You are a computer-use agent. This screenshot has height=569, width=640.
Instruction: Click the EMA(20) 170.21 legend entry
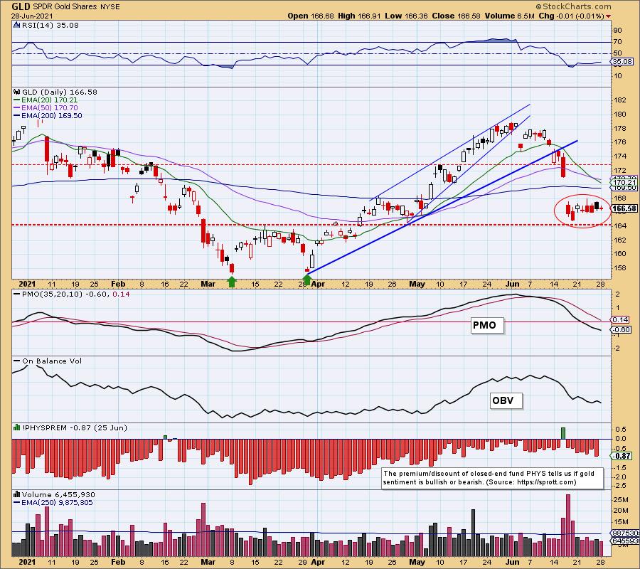46,100
